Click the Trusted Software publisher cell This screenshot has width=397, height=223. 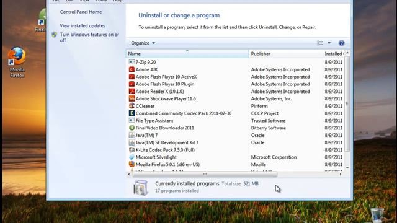[268, 121]
